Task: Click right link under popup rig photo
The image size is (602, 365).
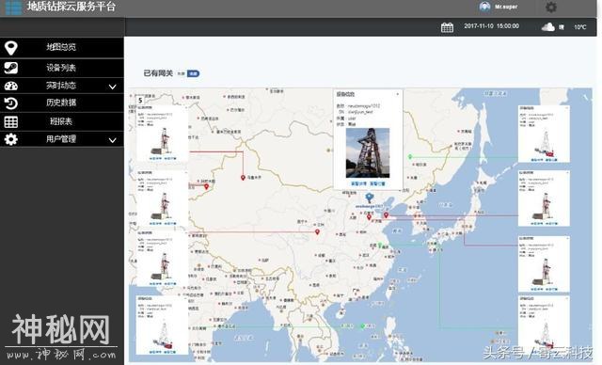Action: (377, 183)
